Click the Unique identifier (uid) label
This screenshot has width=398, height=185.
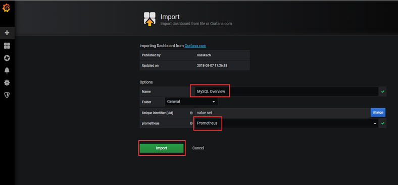click(x=158, y=113)
